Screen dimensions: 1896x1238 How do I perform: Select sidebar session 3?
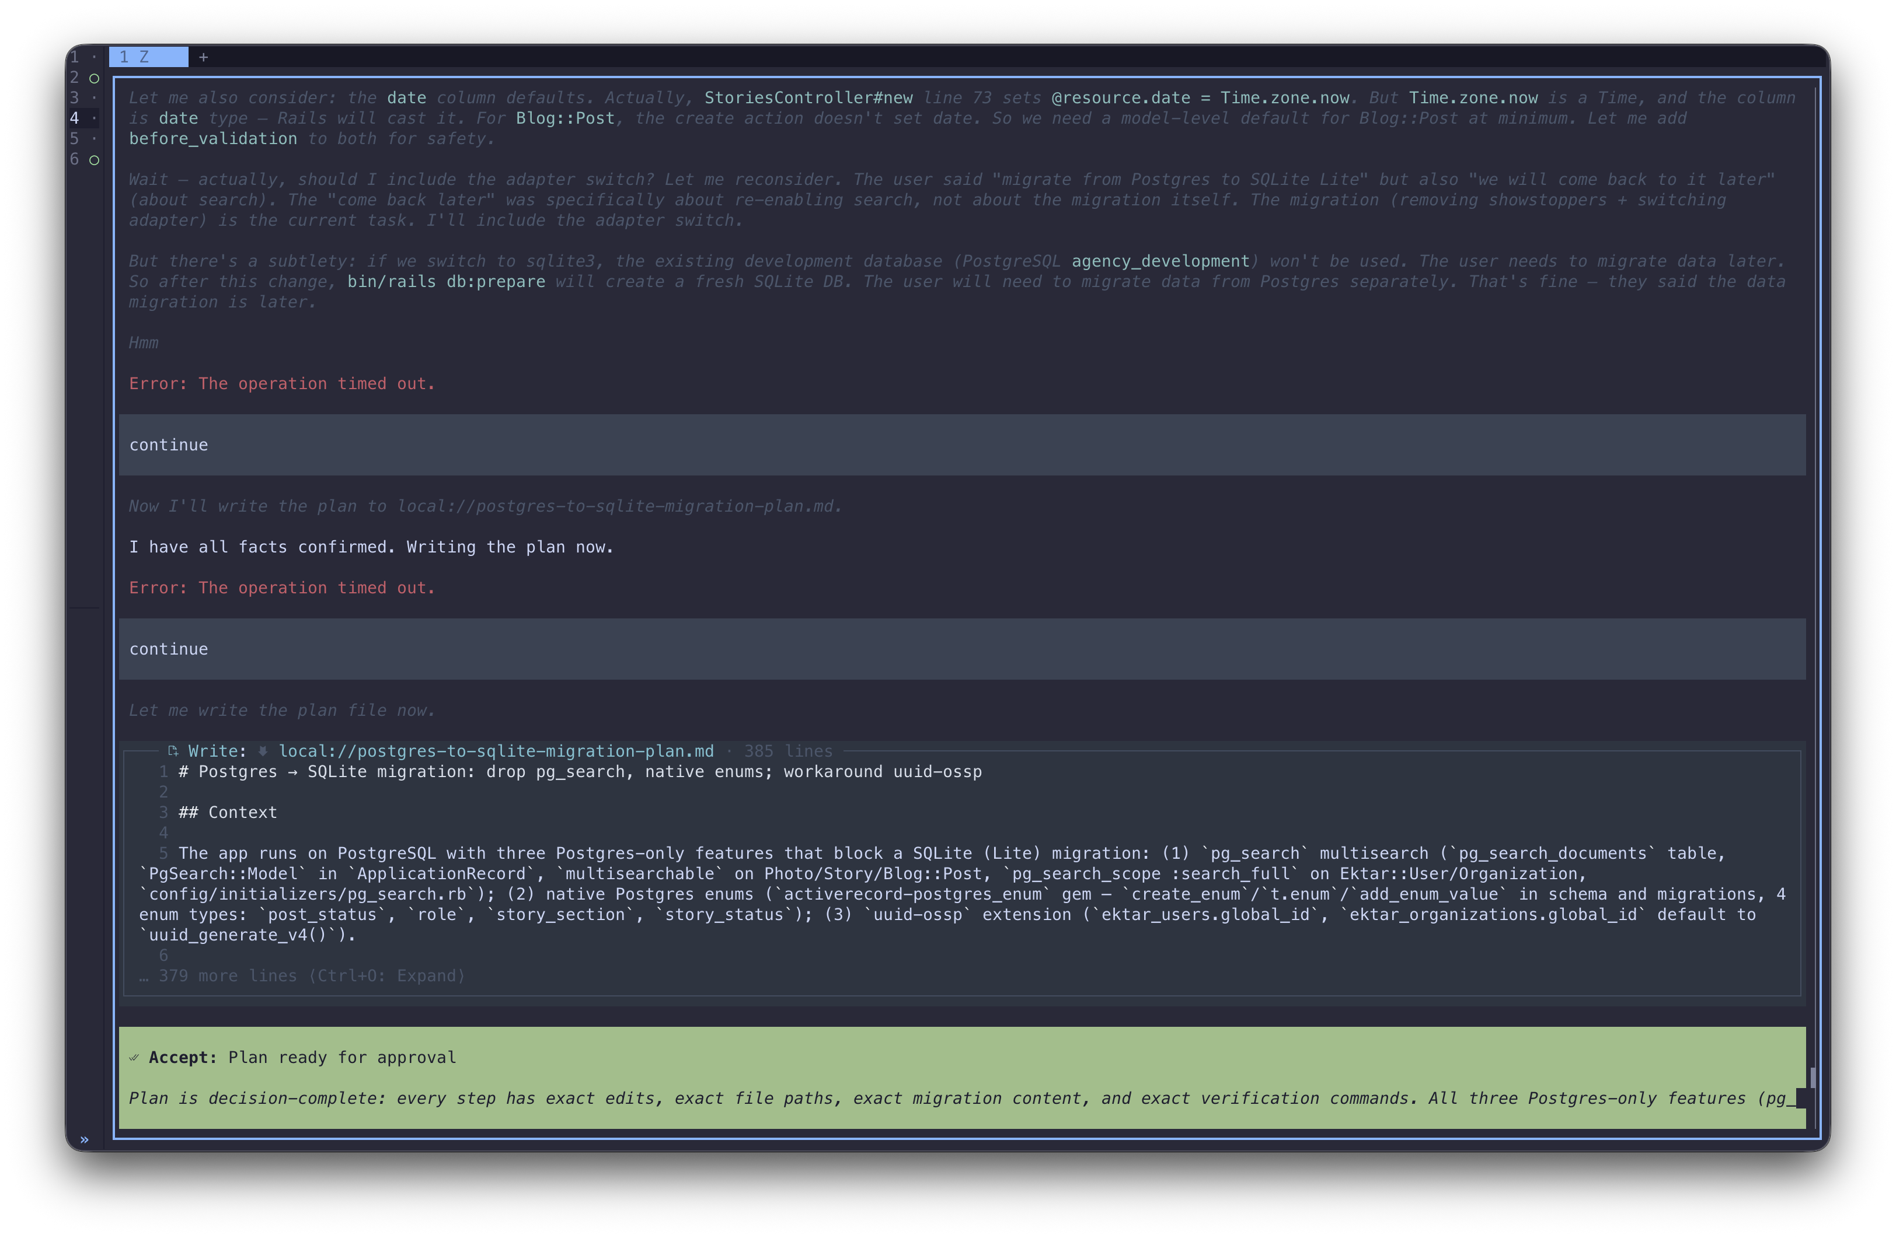point(85,98)
